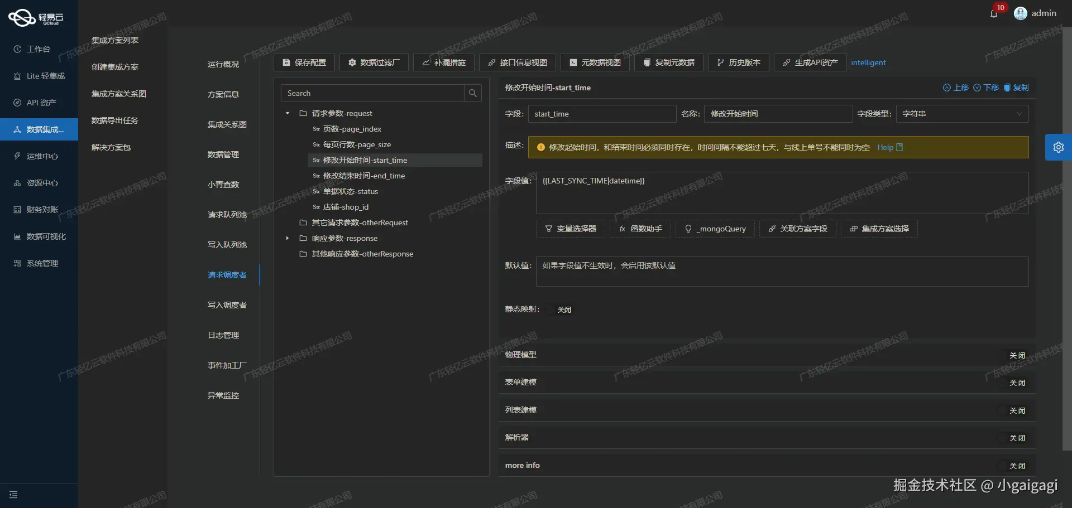Screen dimensions: 1072x508
Task: Toggle the 表单建模 switch
Action: click(x=1013, y=383)
